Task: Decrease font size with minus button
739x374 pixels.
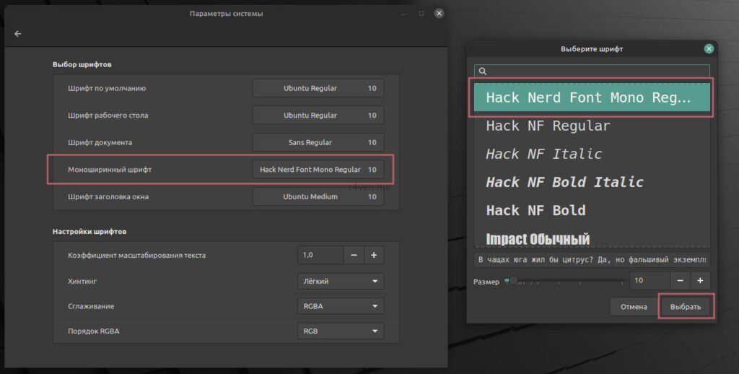Action: coord(680,281)
